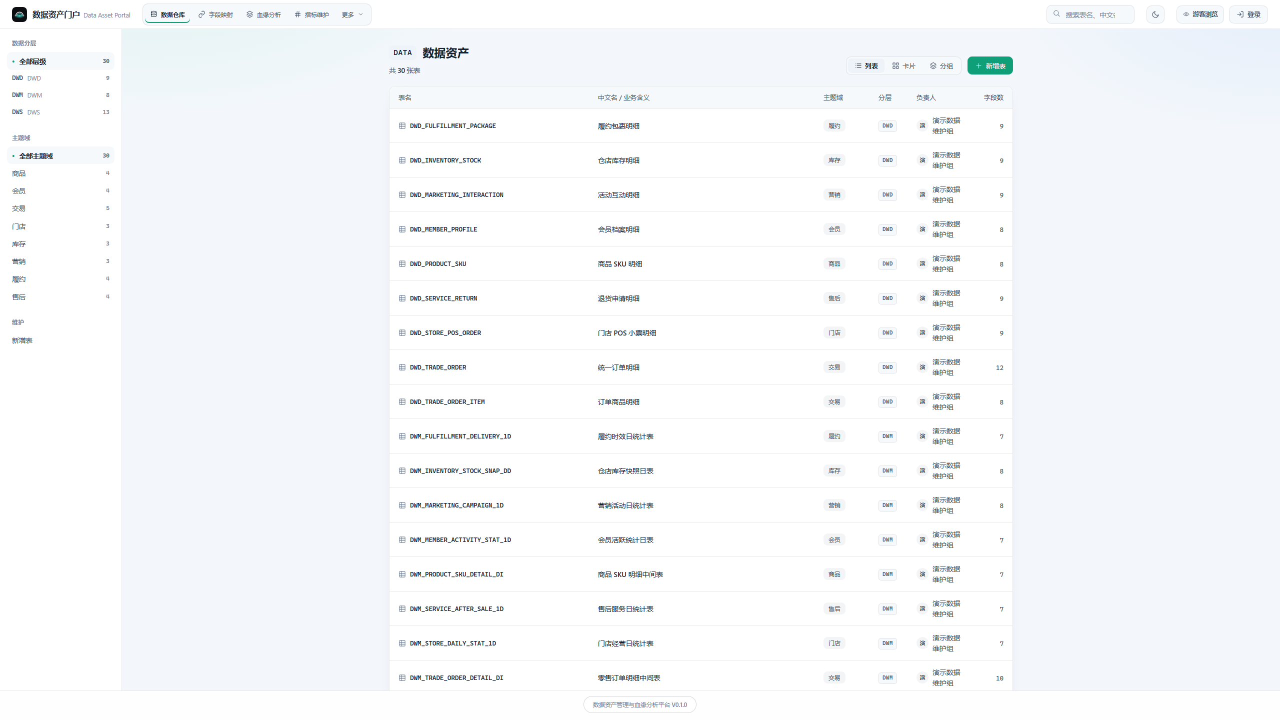Click the 营销 domain tag in the DWD_MARKETING_INTERACTION row
This screenshot has height=720, width=1280.
(x=834, y=195)
